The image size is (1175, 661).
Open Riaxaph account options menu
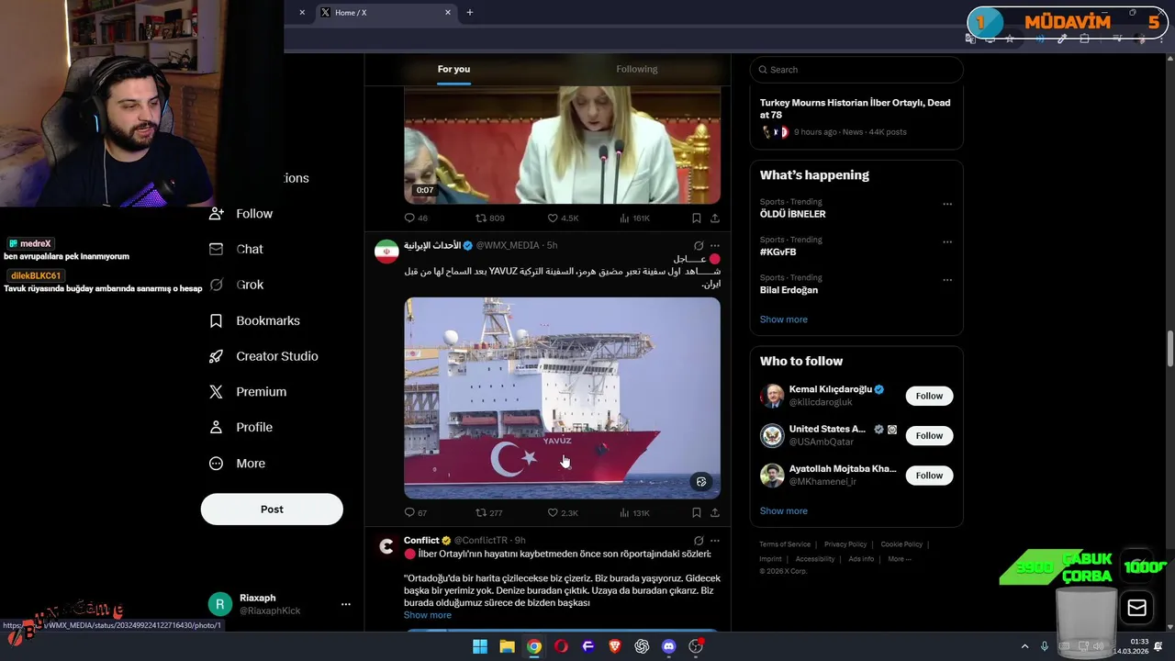(346, 604)
